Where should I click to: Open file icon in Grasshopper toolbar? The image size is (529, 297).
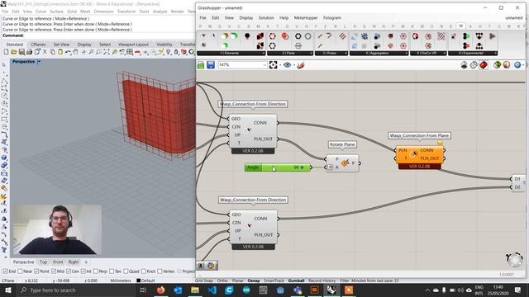[x=201, y=65]
